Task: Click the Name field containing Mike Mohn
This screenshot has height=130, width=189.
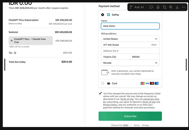Action: point(130,26)
